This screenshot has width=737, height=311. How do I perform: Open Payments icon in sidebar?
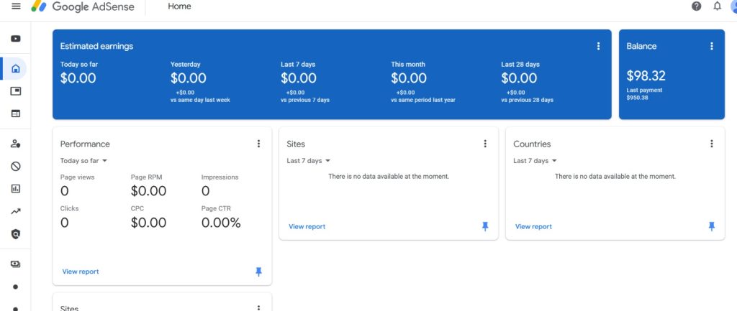coord(15,264)
